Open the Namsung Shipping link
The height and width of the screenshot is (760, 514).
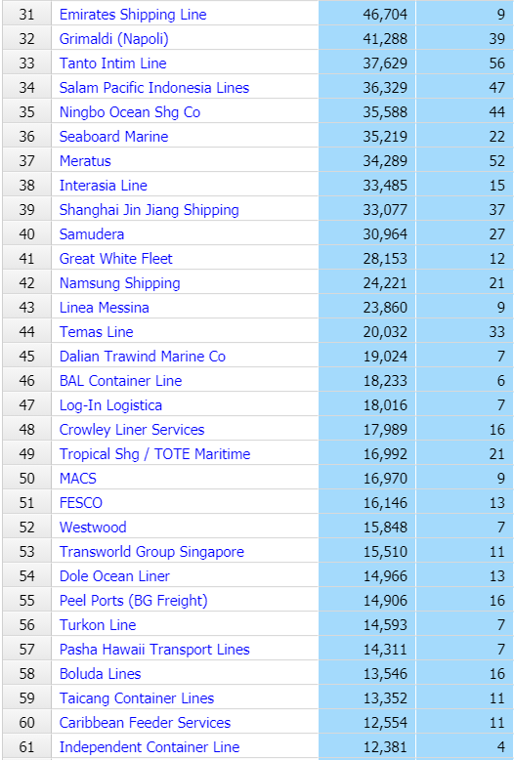pos(120,283)
